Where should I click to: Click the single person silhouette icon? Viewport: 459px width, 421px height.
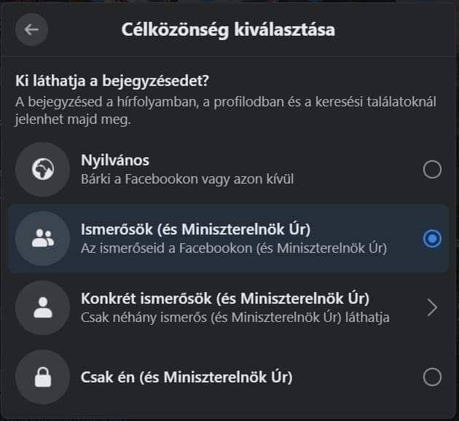pyautogui.click(x=42, y=307)
